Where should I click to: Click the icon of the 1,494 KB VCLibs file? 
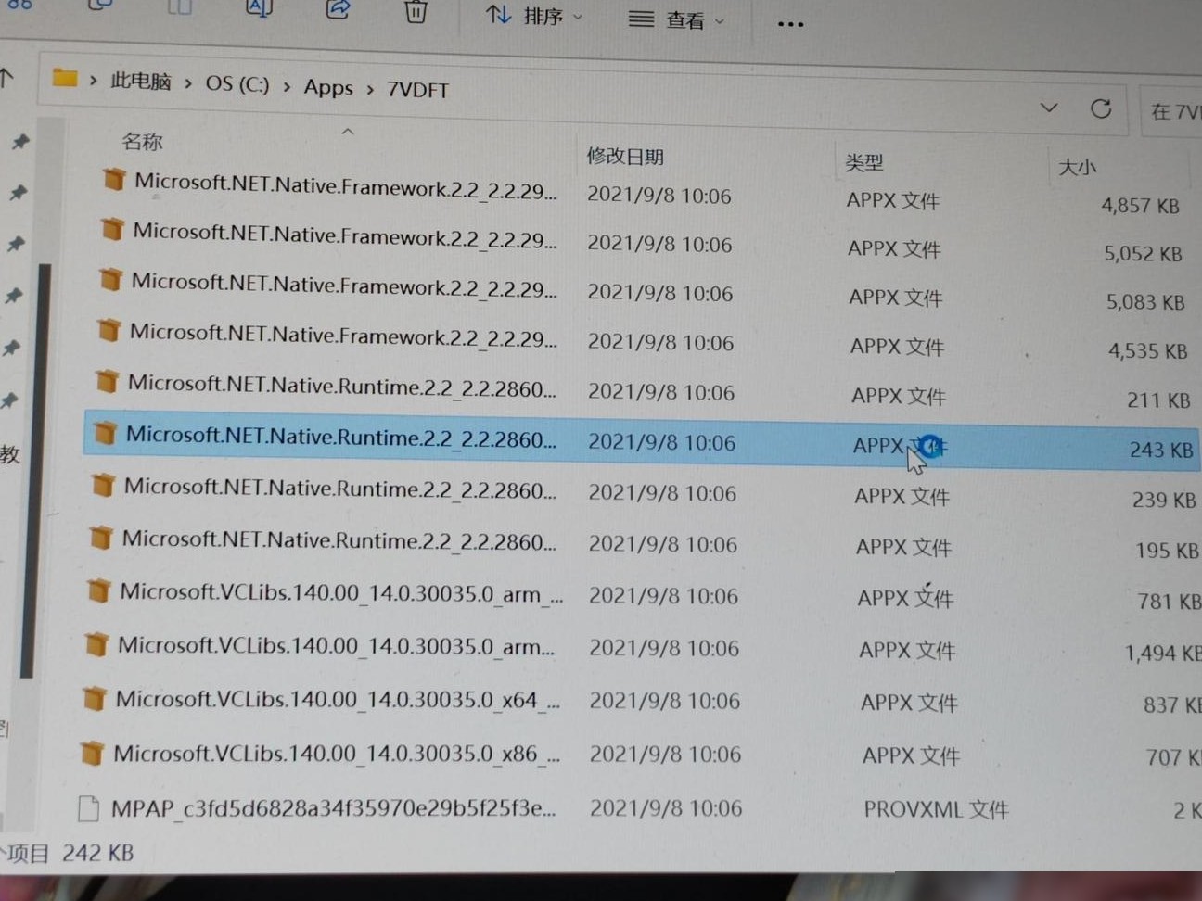tap(96, 643)
